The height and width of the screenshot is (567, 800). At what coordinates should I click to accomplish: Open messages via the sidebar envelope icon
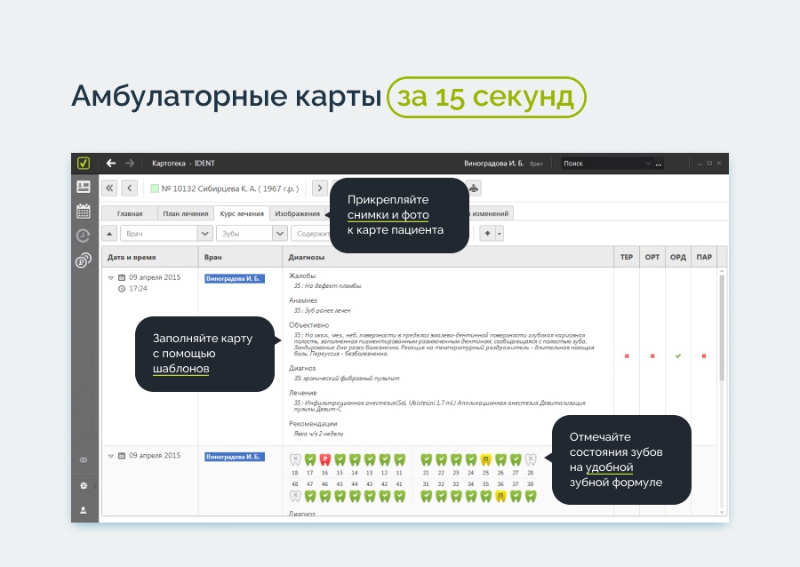tap(84, 460)
